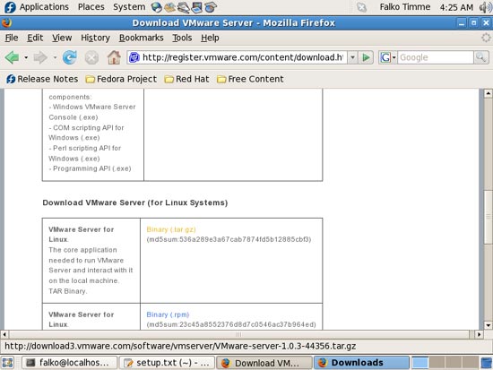The image size is (493, 370).
Task: Open the System panel menu
Action: coord(129,7)
